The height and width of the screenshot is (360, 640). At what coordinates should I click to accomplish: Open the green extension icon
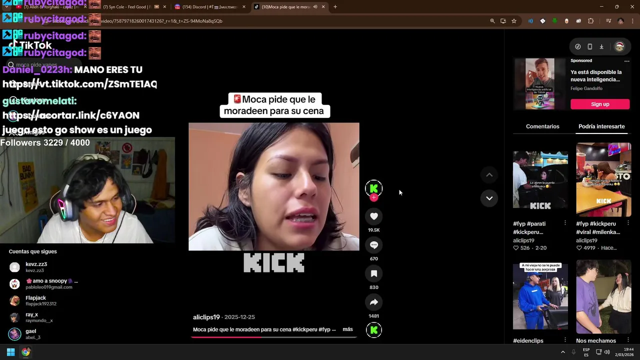(554, 21)
